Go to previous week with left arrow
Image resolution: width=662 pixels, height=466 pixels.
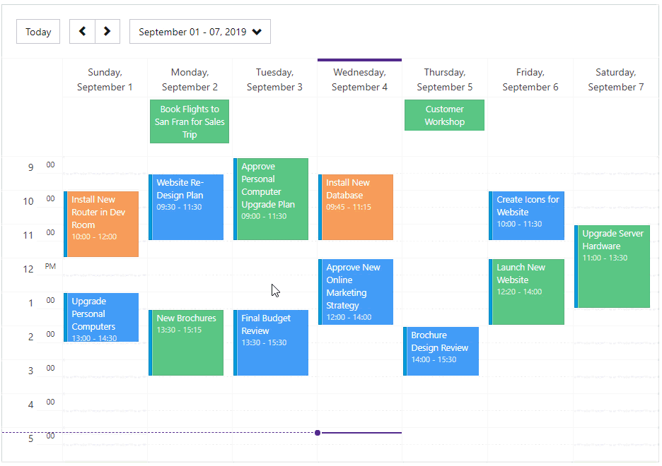point(82,31)
